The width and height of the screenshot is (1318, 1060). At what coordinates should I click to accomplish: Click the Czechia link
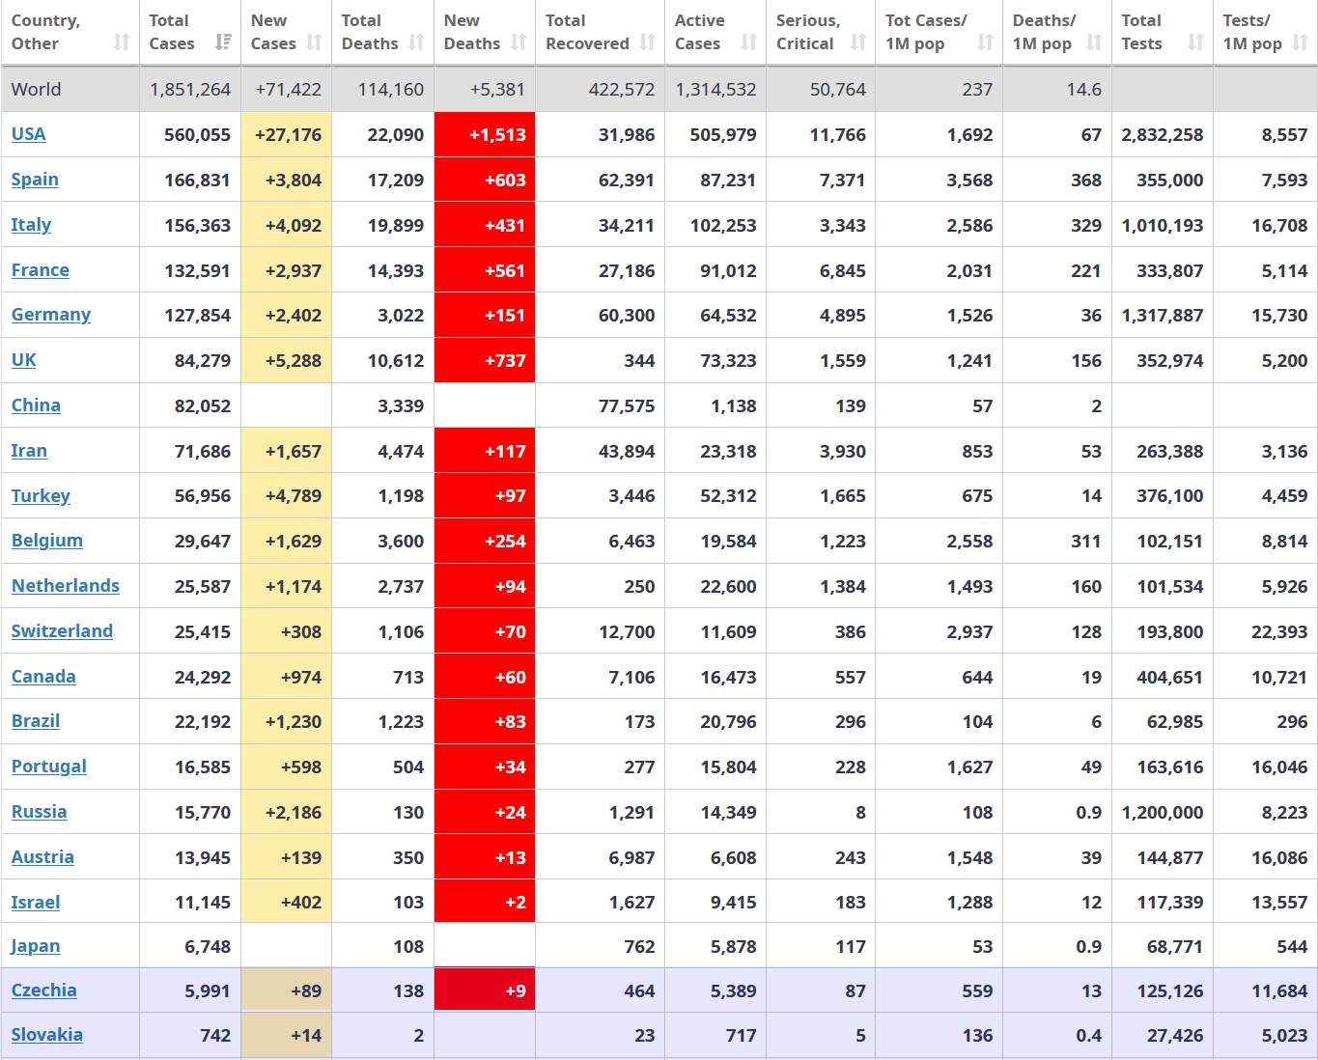43,990
